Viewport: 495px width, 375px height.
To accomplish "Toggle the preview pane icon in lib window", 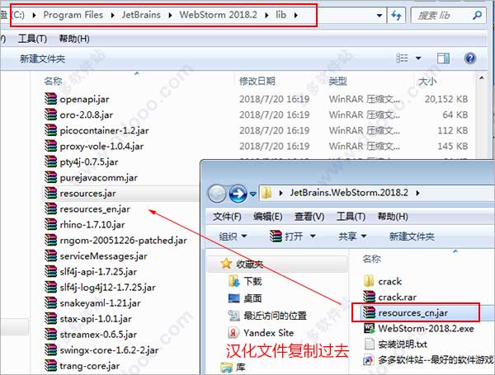I will (443, 58).
